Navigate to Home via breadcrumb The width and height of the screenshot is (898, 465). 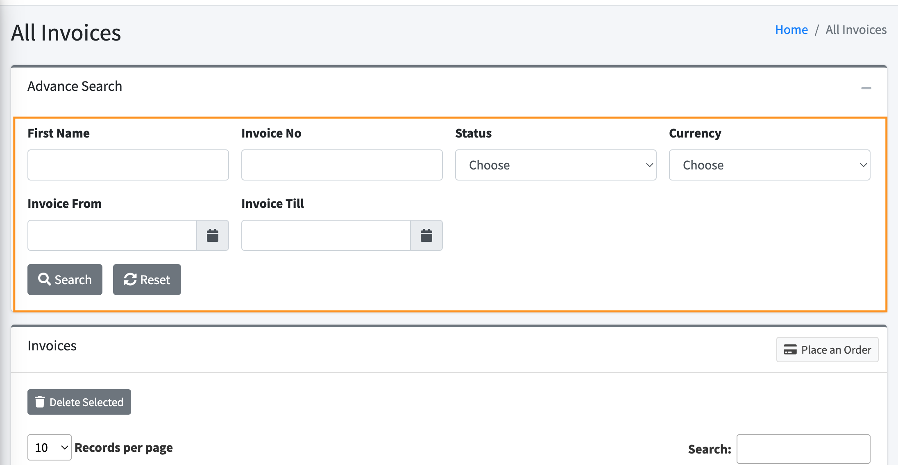791,29
